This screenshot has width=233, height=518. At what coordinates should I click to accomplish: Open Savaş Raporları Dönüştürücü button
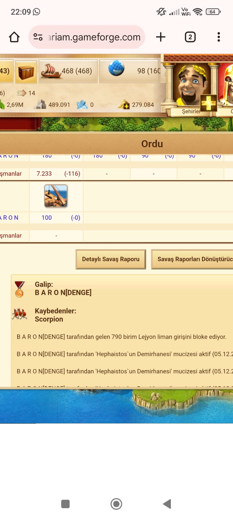[x=192, y=259]
